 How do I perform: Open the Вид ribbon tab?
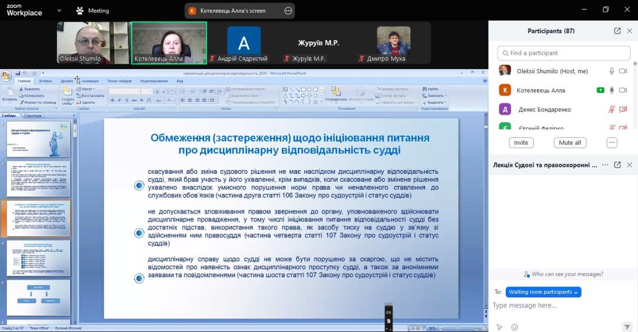tap(180, 81)
